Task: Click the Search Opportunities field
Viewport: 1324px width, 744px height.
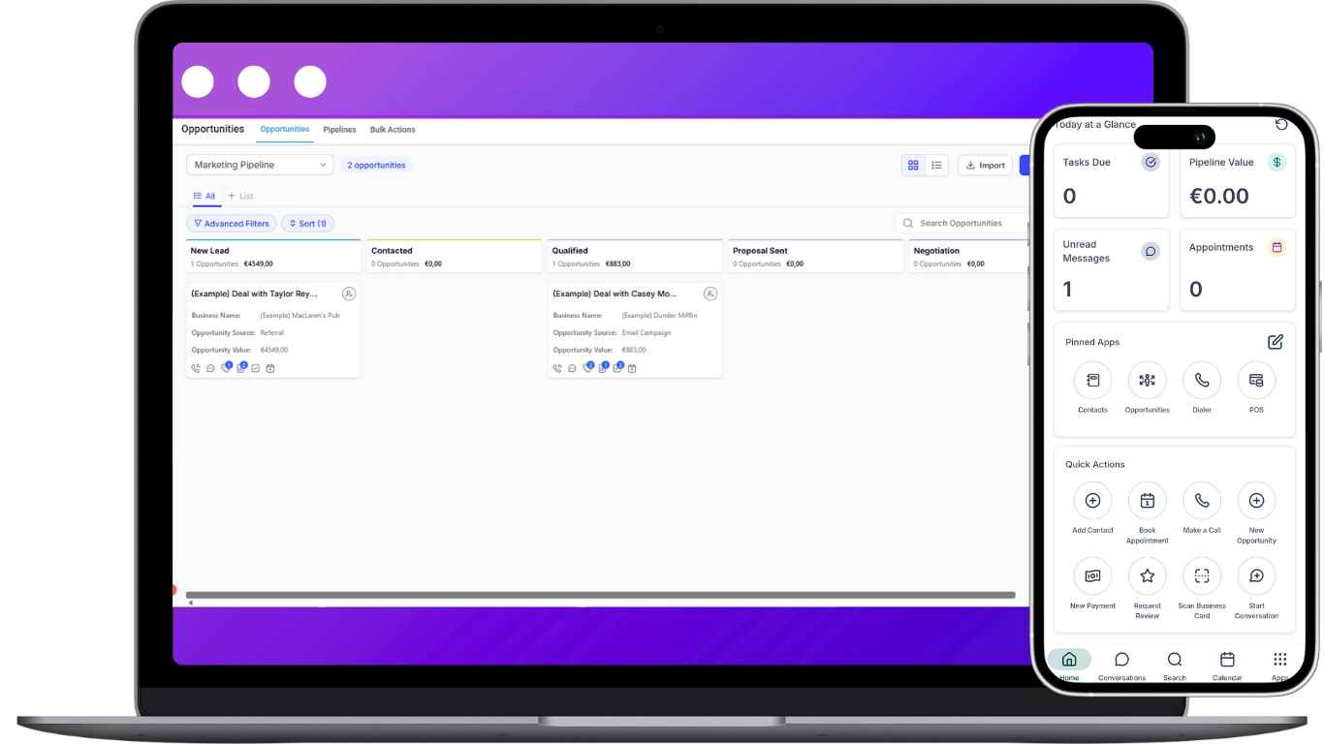Action: click(x=962, y=223)
